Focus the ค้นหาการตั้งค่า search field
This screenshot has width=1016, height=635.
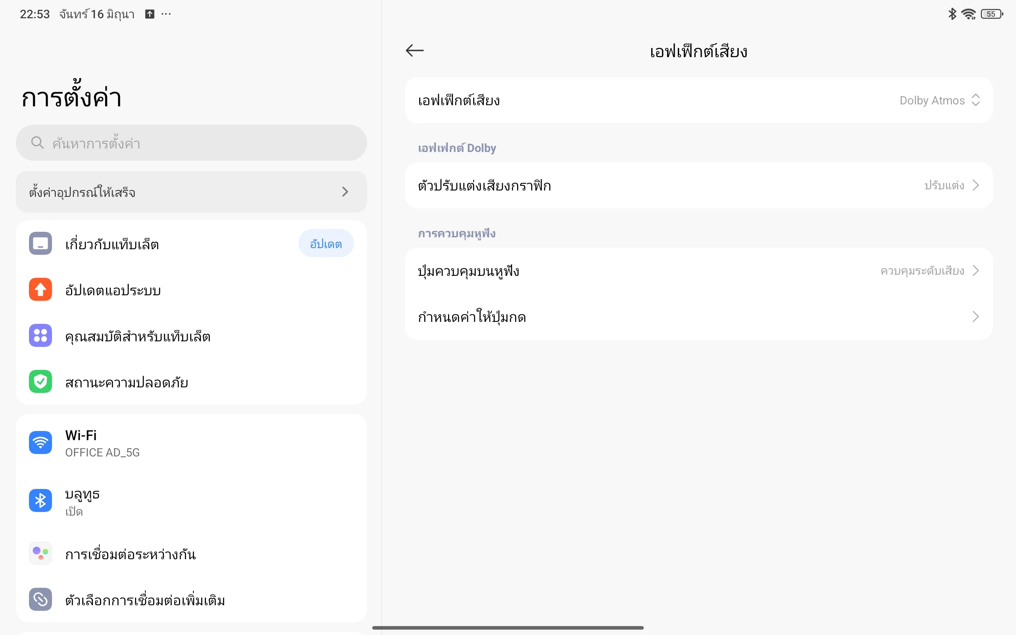(x=191, y=142)
